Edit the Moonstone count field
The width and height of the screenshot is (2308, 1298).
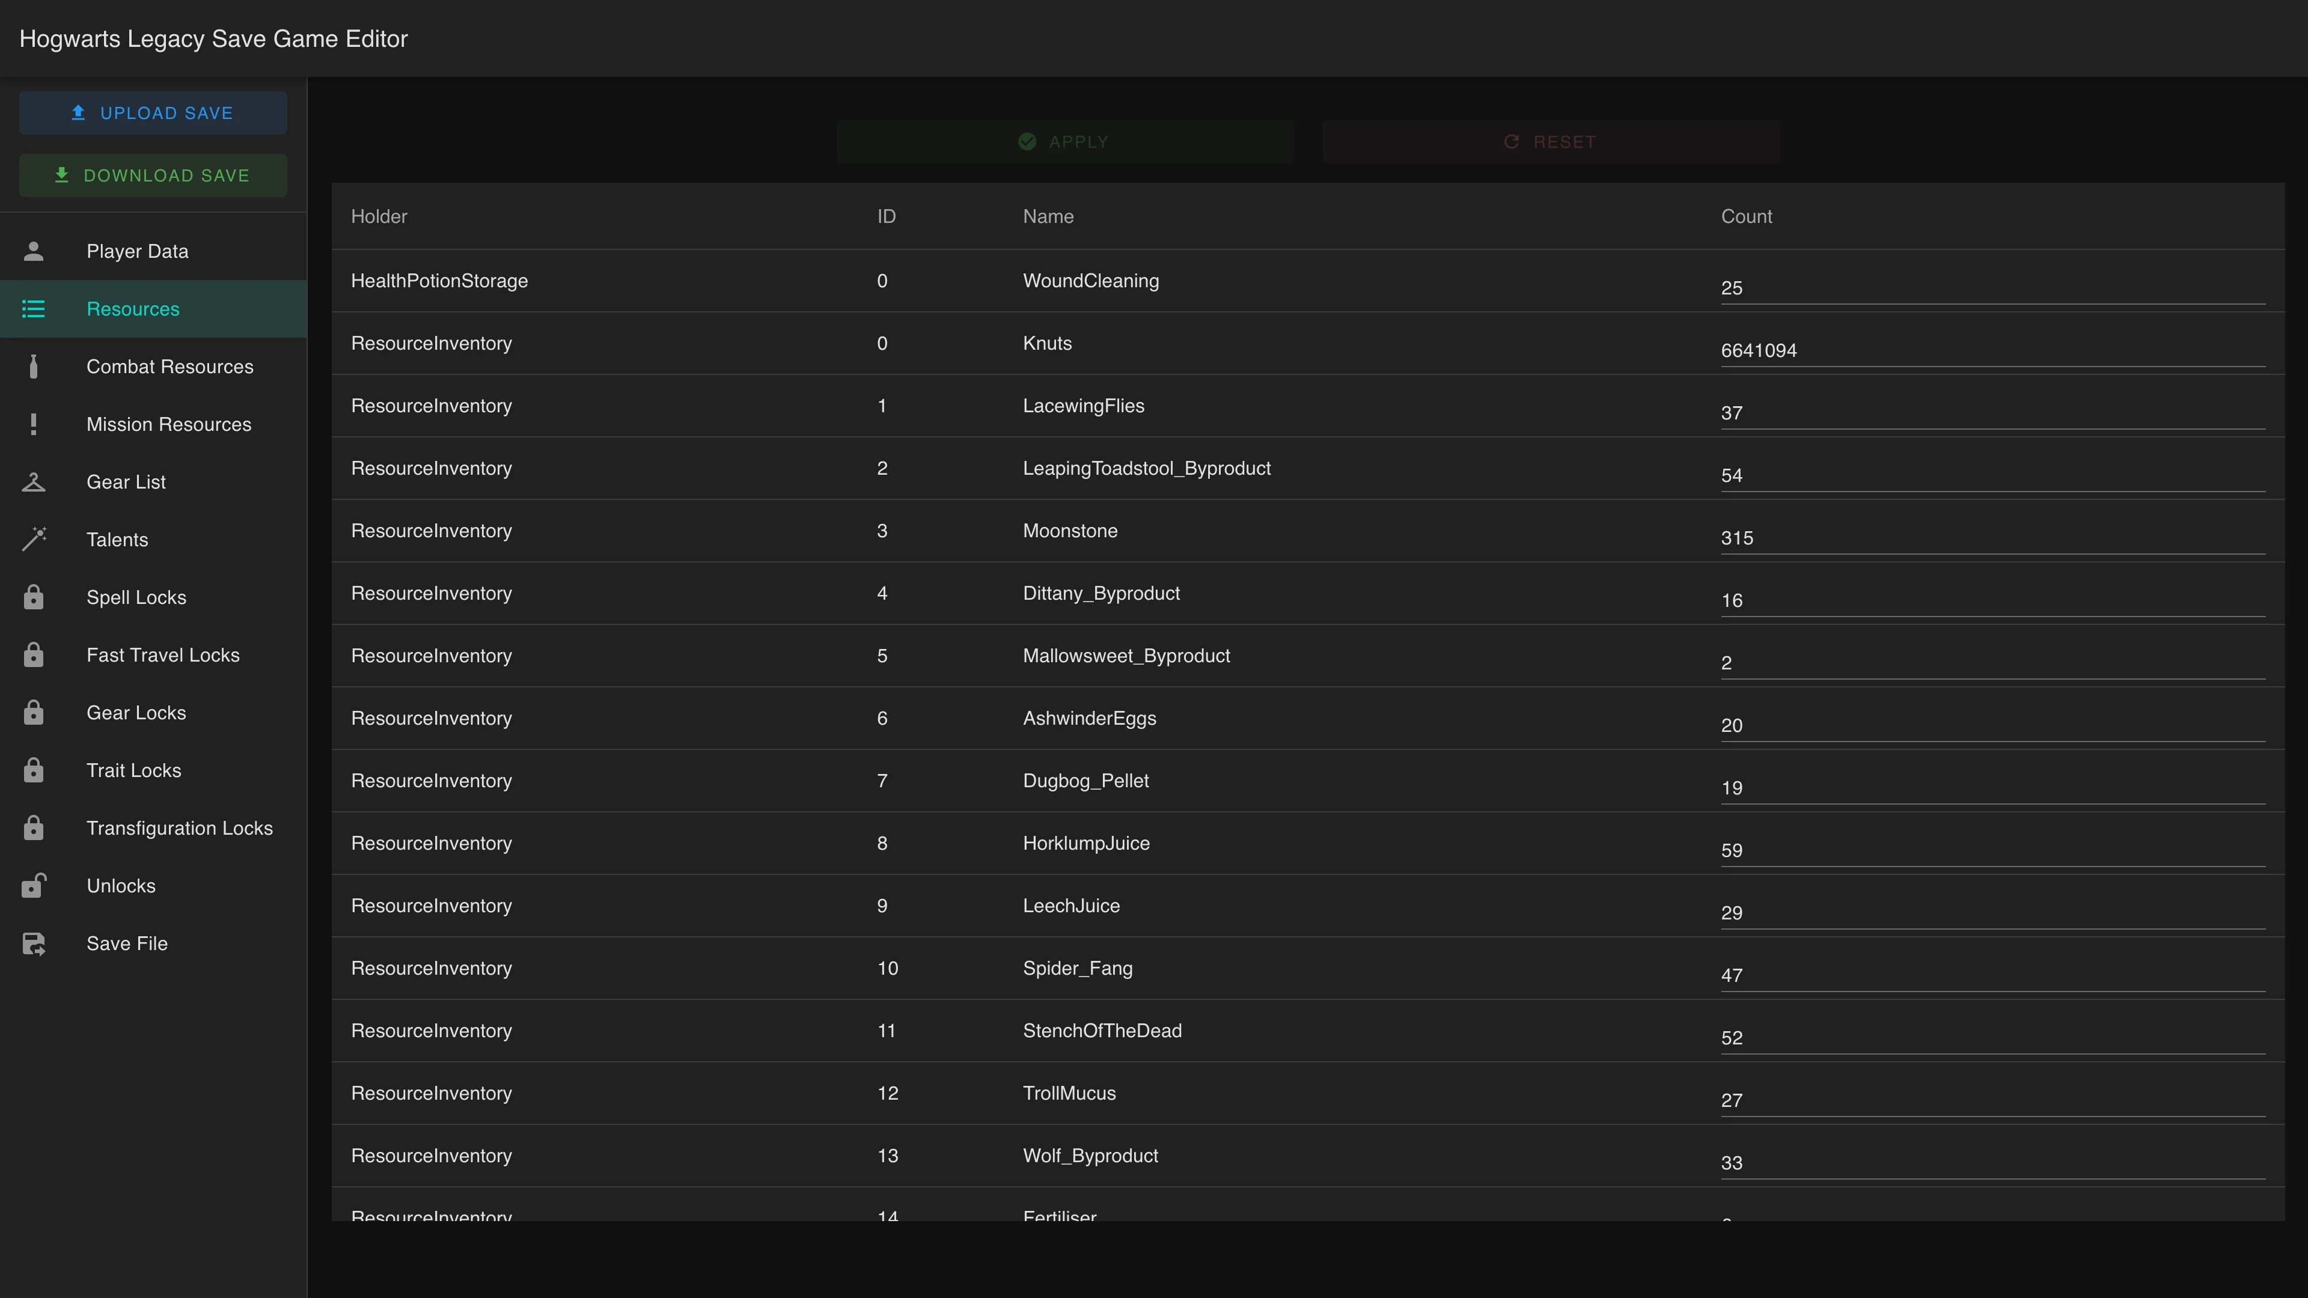(1992, 538)
